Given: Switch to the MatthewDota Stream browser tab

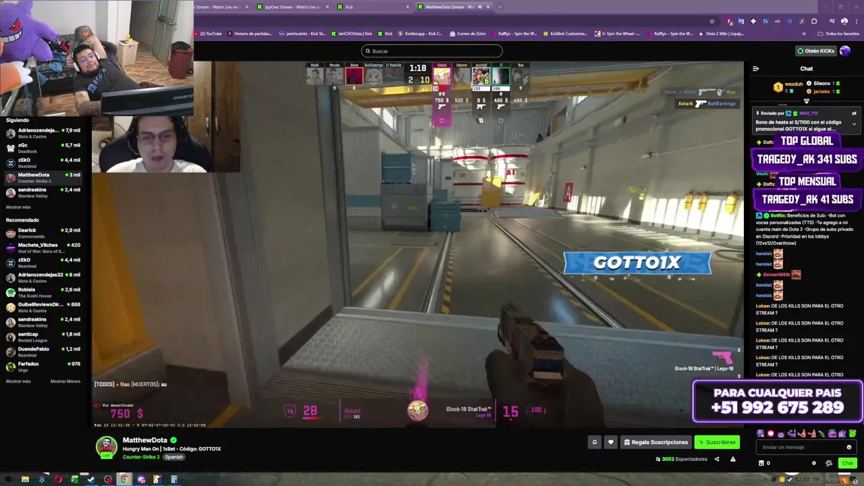Looking at the screenshot, I should tap(454, 7).
